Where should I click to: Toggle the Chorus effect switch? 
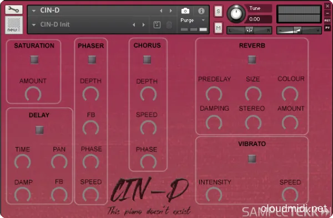(147, 60)
